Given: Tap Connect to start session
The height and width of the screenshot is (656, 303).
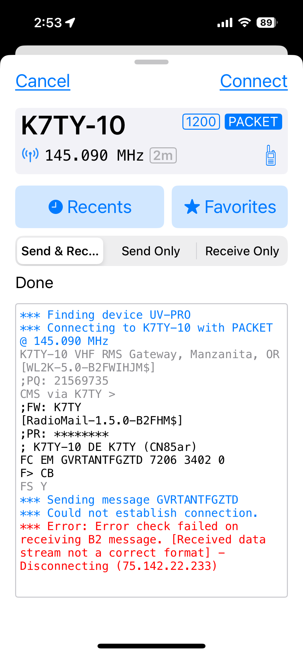Looking at the screenshot, I should point(254,81).
